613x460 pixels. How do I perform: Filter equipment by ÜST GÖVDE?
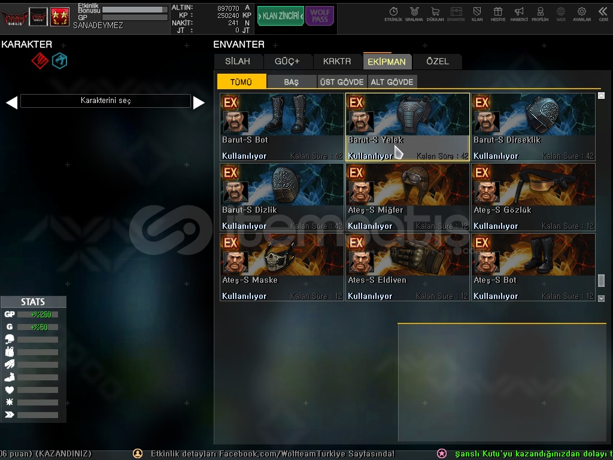coord(342,81)
